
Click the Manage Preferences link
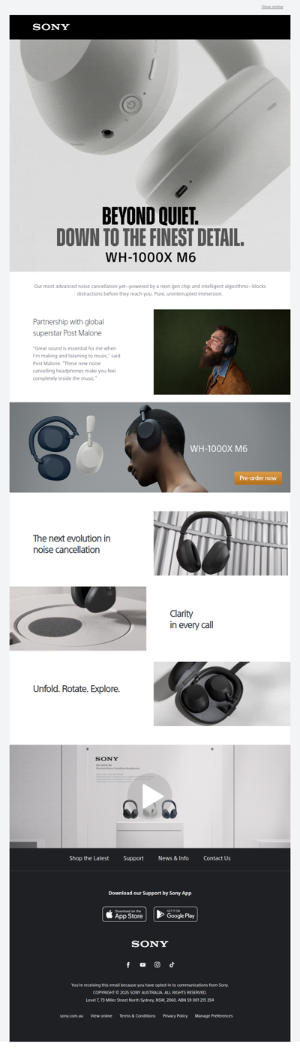214,1015
